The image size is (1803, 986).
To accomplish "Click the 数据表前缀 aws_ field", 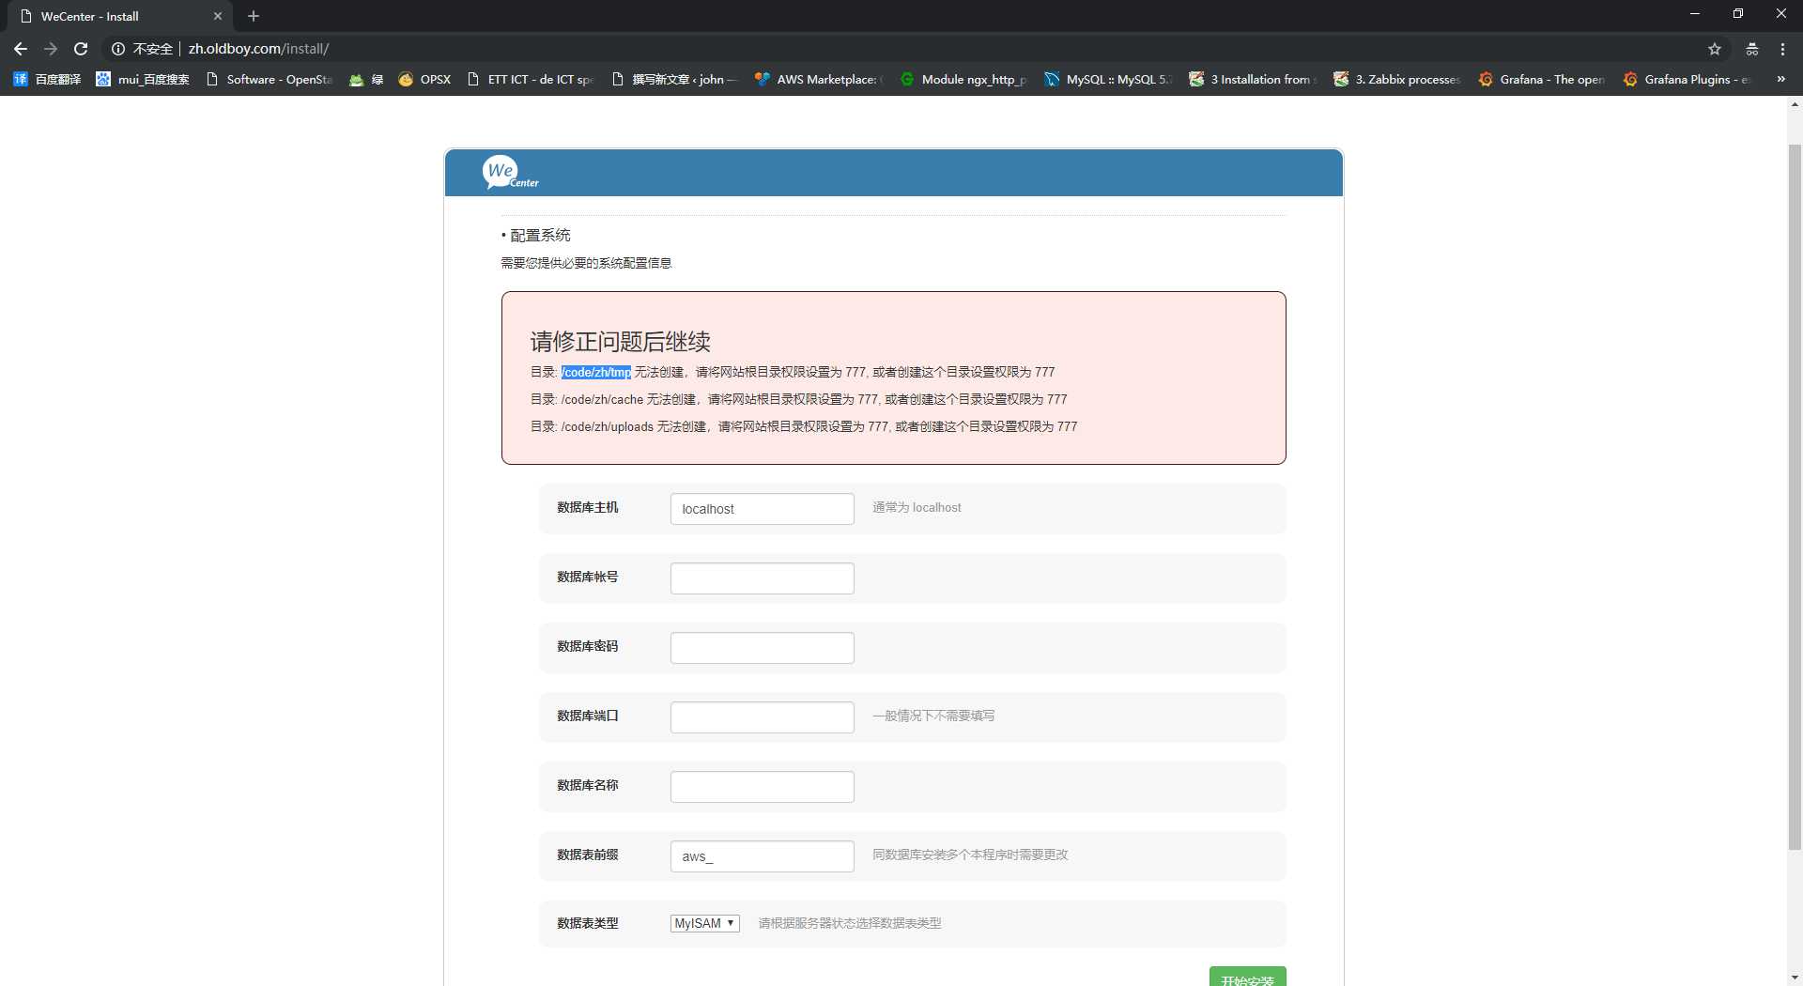I will click(x=762, y=856).
